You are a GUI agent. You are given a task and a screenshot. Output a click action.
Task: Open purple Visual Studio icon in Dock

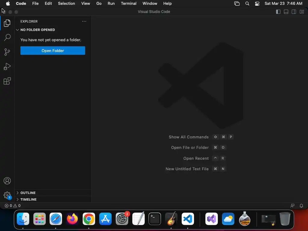[211, 219]
